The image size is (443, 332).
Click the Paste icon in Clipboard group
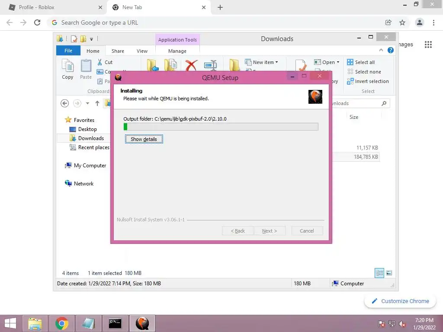[86, 69]
